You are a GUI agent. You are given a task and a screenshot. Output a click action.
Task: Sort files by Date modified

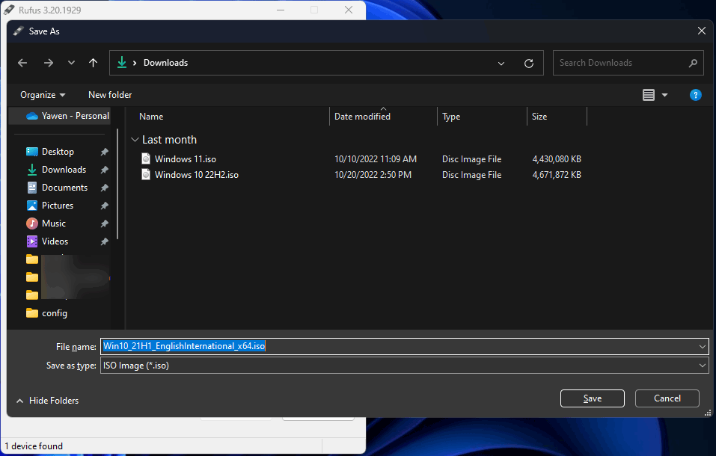(x=362, y=117)
